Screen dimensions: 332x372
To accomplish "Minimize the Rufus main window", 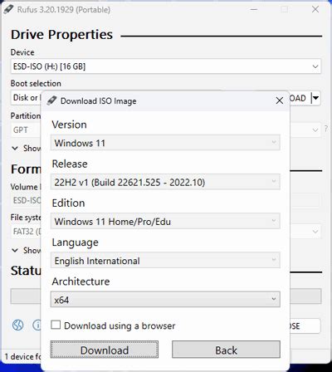I will click(x=254, y=9).
